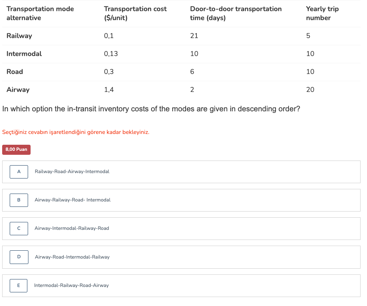Screen dimensions: 367x306
Task: Select answer option A letter box
Action: (19, 172)
